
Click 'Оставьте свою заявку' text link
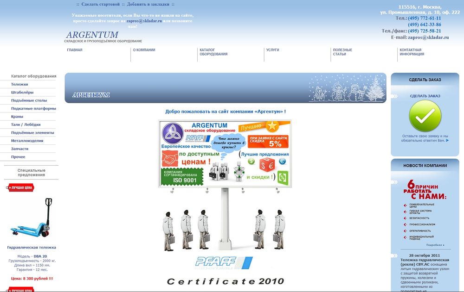425,138
